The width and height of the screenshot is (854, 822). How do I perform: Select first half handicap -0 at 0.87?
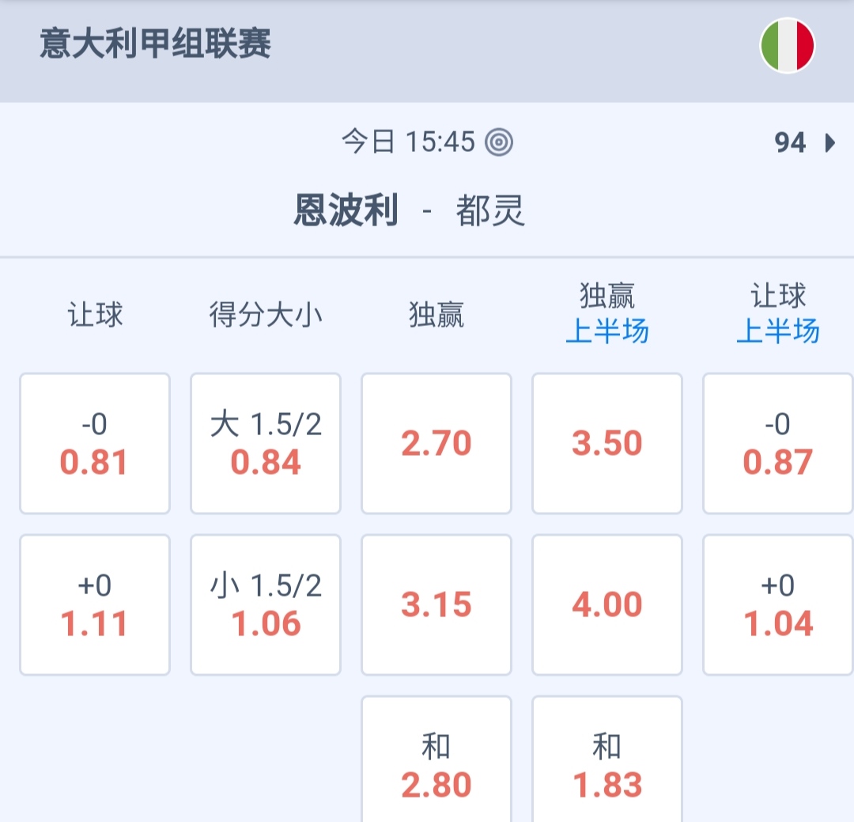coord(778,444)
